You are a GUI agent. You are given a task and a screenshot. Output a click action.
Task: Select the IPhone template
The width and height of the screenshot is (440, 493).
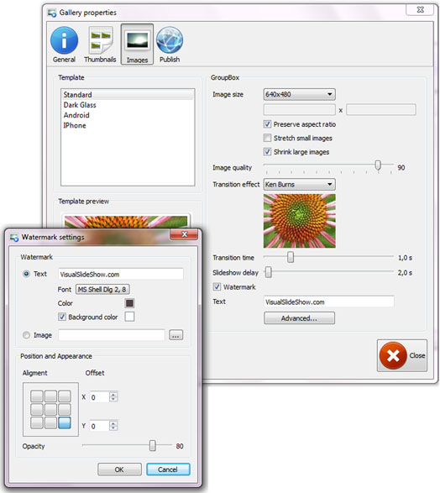point(128,125)
